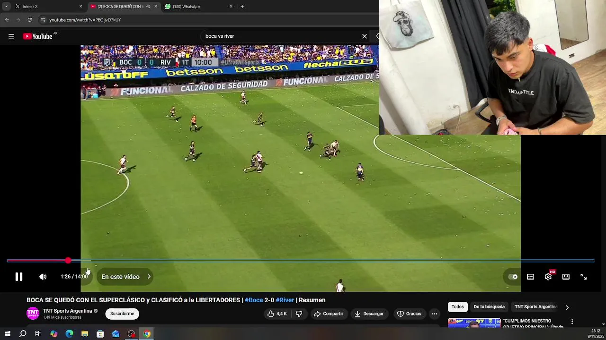Show more filter chips with right arrow

pyautogui.click(x=567, y=307)
